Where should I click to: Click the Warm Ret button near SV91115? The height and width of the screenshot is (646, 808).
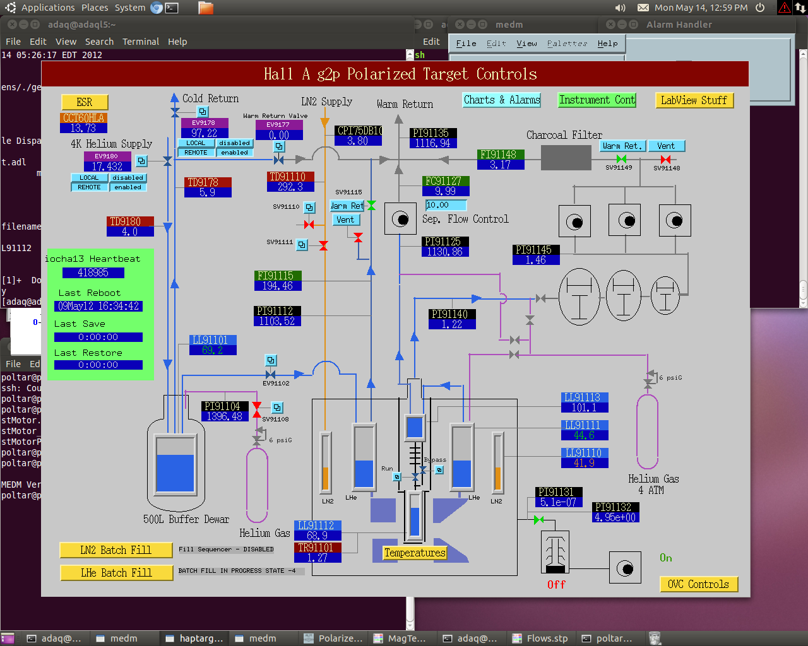click(x=347, y=206)
